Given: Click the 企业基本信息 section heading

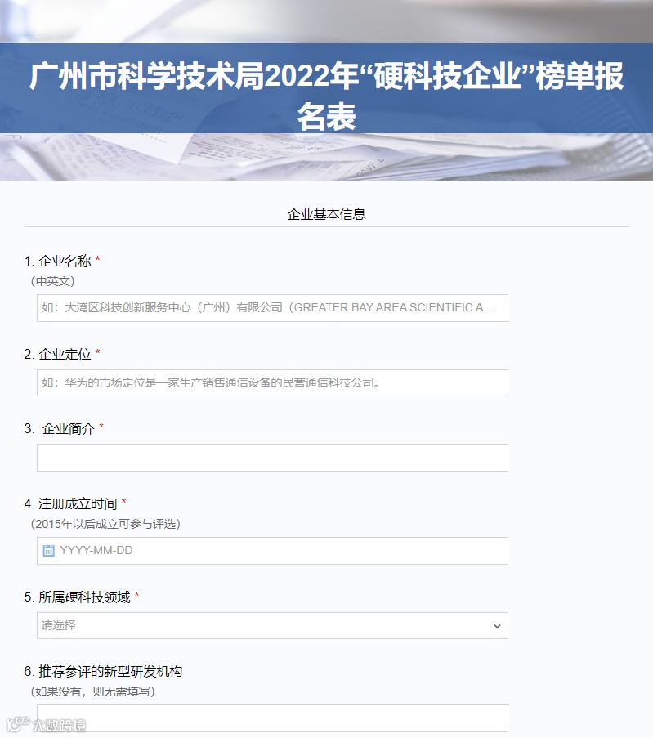Looking at the screenshot, I should 326,215.
